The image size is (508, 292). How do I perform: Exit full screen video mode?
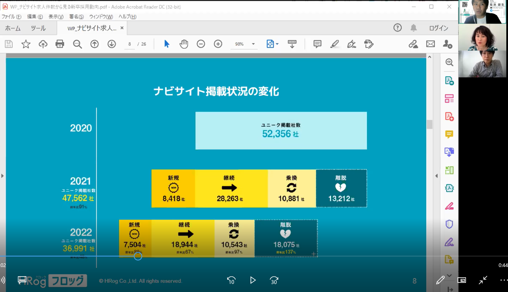(483, 280)
